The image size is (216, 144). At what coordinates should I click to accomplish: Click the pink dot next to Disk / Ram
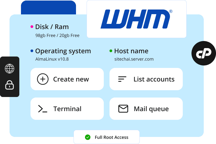pyautogui.click(x=32, y=27)
